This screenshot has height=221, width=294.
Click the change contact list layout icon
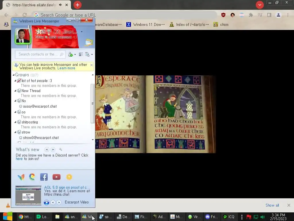click(x=81, y=54)
